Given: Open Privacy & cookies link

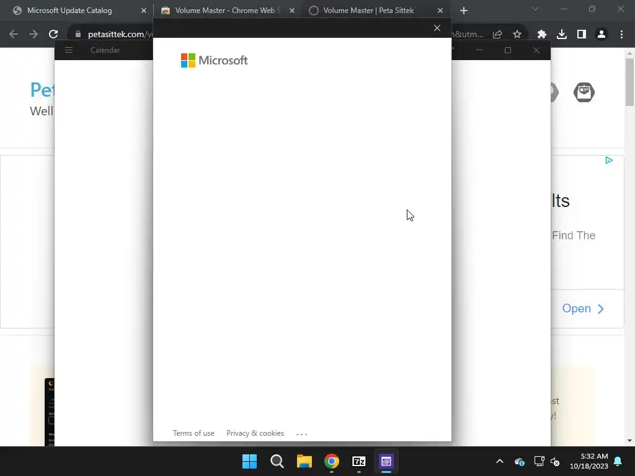Looking at the screenshot, I should (255, 433).
